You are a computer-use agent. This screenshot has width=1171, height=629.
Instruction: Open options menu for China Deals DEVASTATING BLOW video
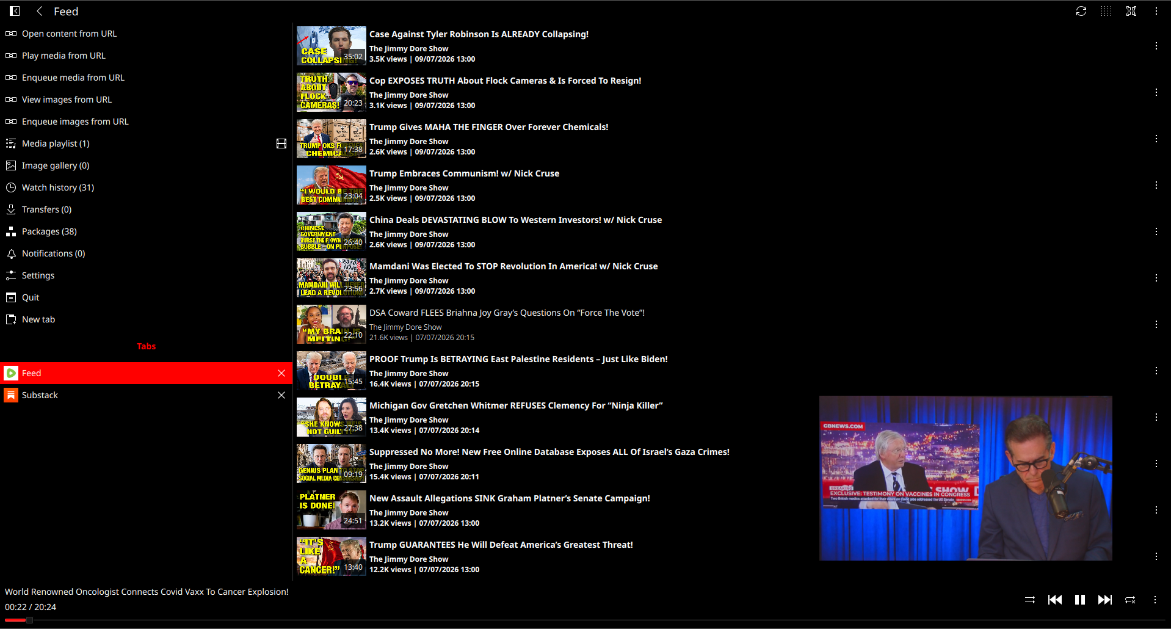point(1156,231)
